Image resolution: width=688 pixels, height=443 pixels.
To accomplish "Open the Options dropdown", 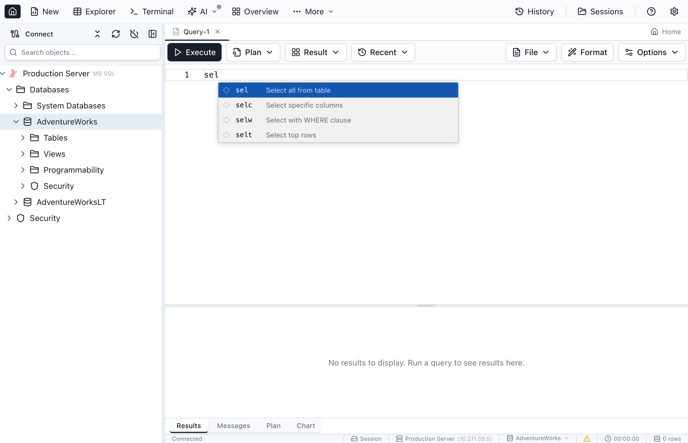I will 652,52.
